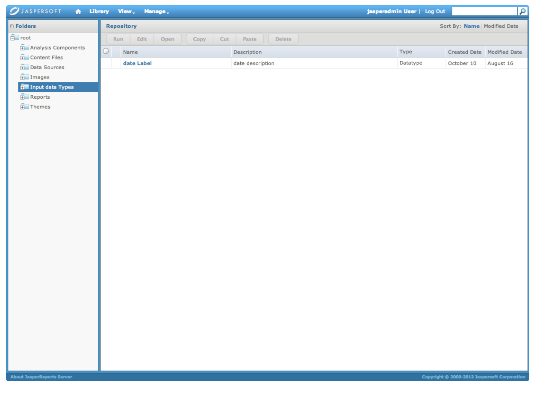537x394 pixels.
Task: Click the Jaspersoft logo
Action: (x=36, y=12)
